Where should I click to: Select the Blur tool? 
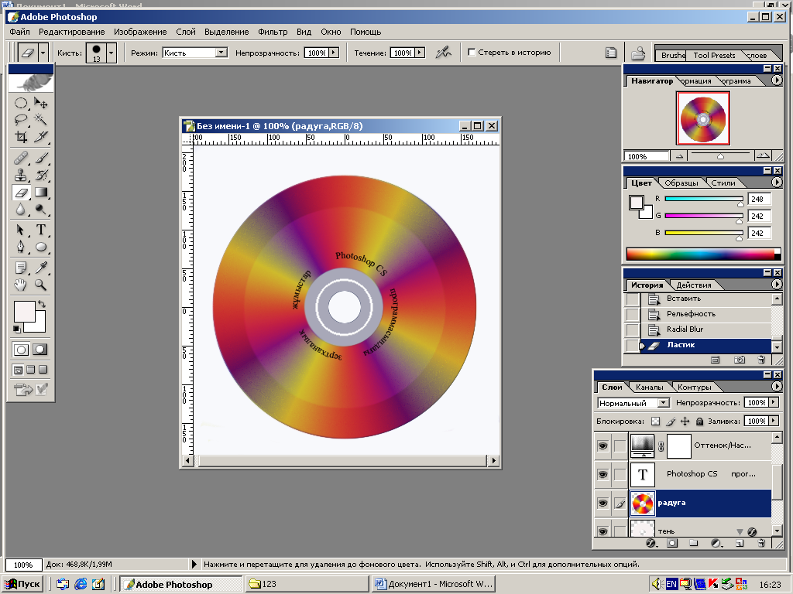(x=21, y=209)
